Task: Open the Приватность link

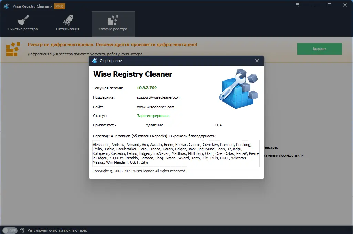Action: tap(104, 125)
